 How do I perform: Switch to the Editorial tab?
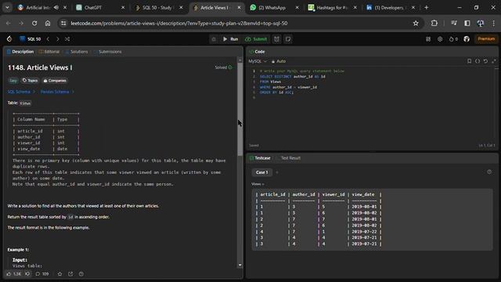49,52
